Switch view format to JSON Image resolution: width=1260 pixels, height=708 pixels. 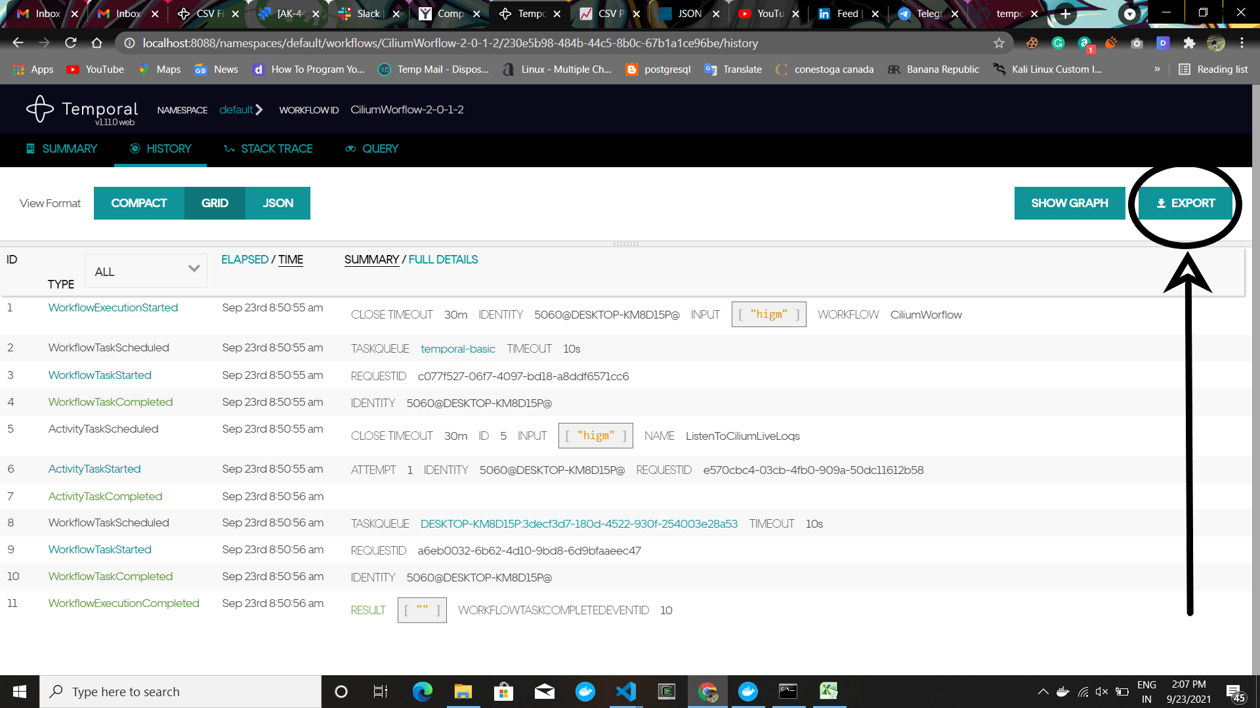[278, 203]
